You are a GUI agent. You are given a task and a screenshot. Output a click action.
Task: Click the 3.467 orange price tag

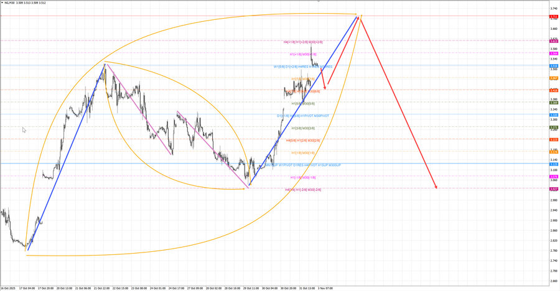(x=553, y=78)
